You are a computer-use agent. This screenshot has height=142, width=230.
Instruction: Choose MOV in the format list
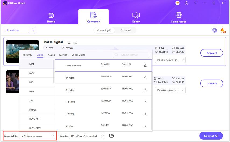(37, 73)
